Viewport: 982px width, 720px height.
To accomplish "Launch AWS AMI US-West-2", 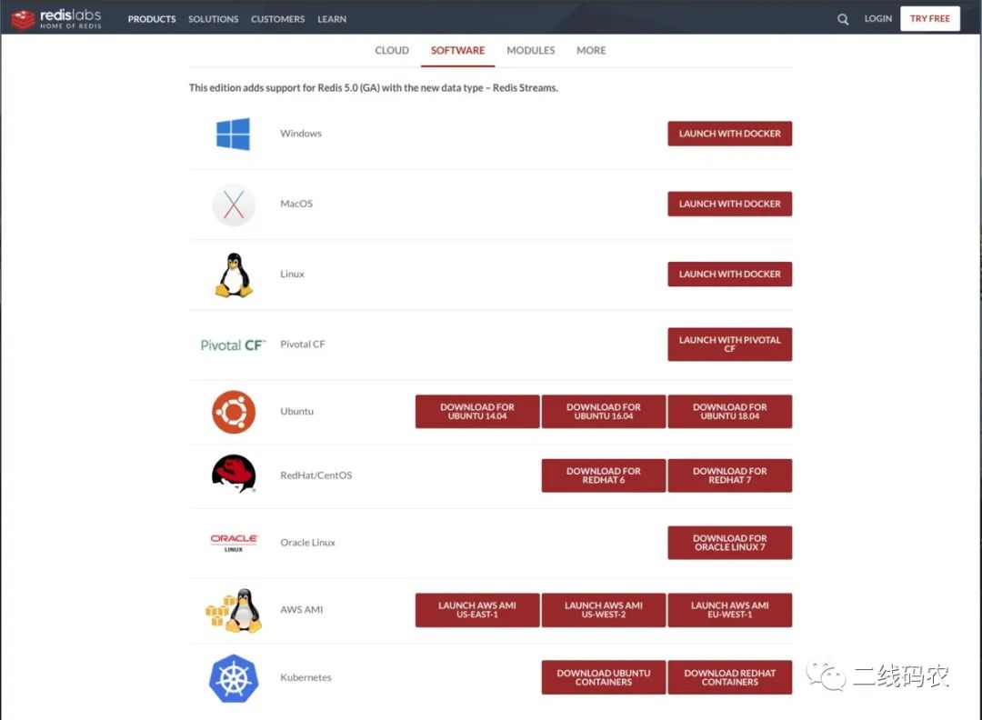I will 603,610.
